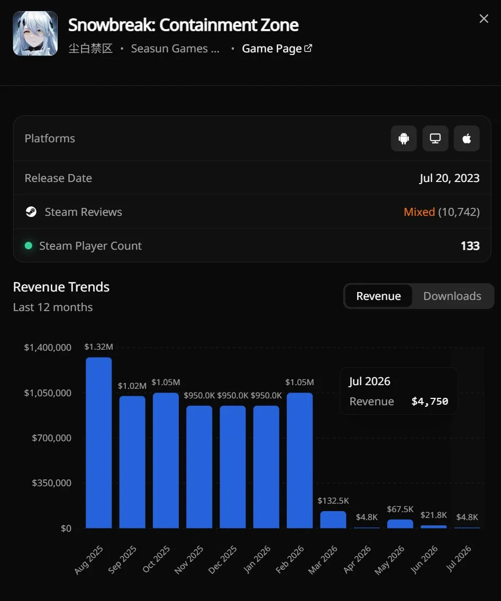Select the Aug 2025 revenue bar
The image size is (501, 601).
[98, 443]
